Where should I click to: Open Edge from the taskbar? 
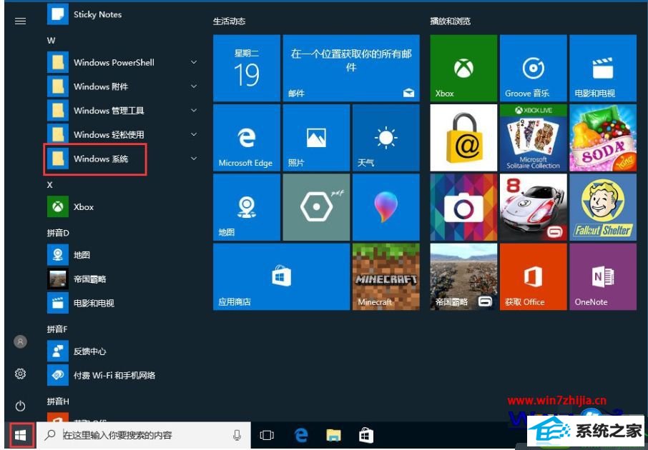301,435
